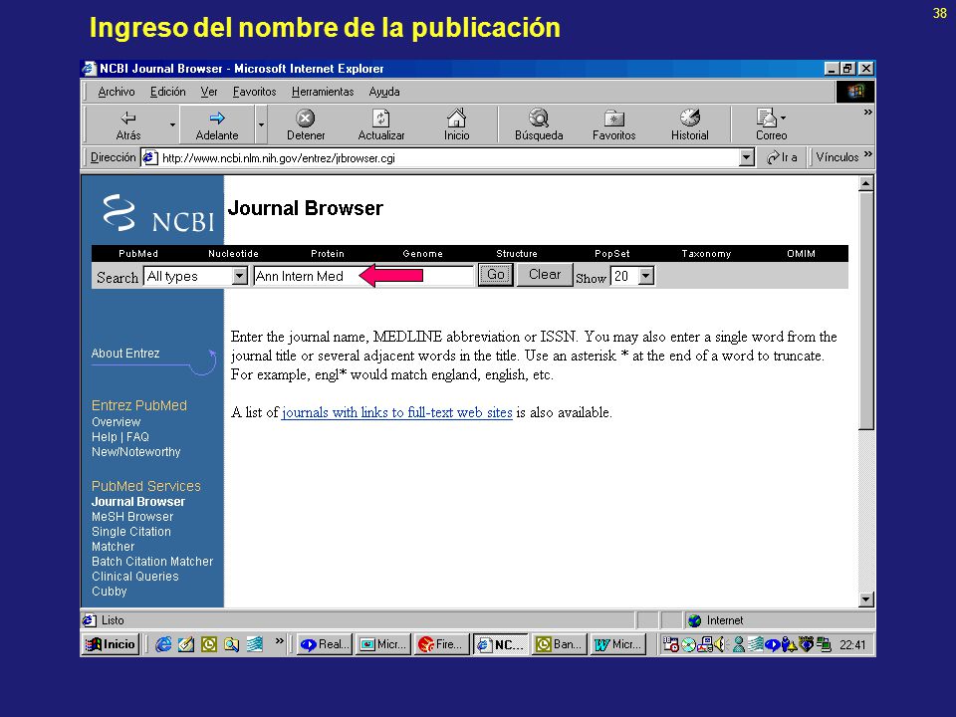Viewport: 956px width, 717px height.
Task: Expand the quick launch overflow chevron
Action: (x=279, y=640)
